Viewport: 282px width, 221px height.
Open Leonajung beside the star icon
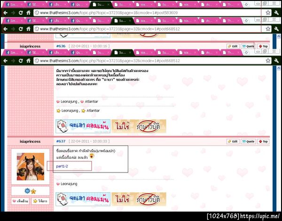tap(70, 110)
